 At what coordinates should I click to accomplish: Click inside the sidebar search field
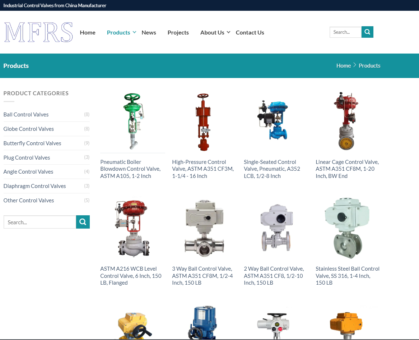coord(39,222)
